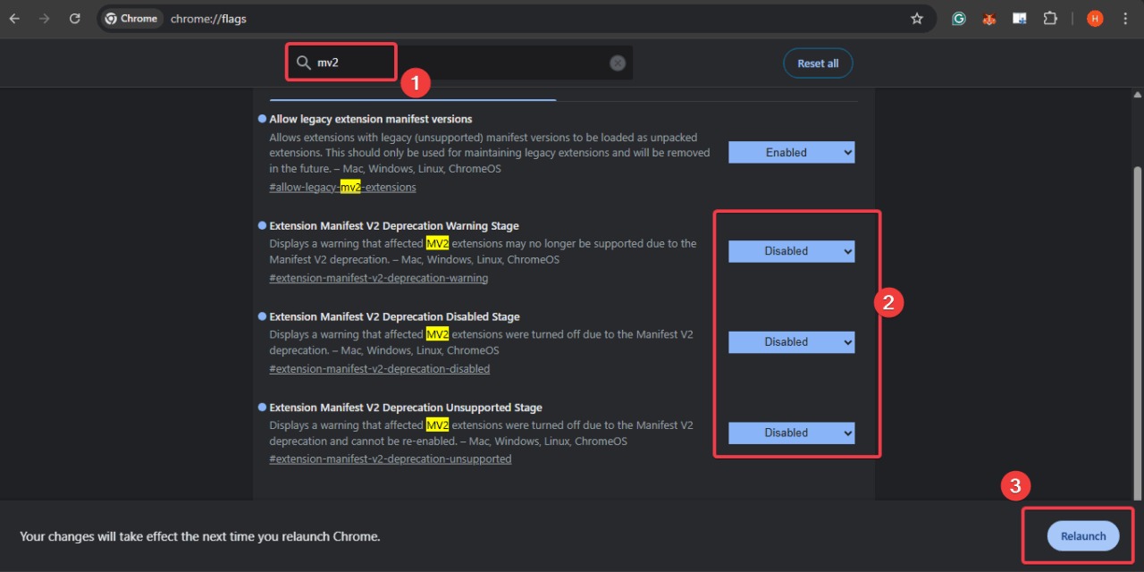Screen dimensions: 1144x572
Task: Bookmark this page with star icon
Action: [x=916, y=19]
